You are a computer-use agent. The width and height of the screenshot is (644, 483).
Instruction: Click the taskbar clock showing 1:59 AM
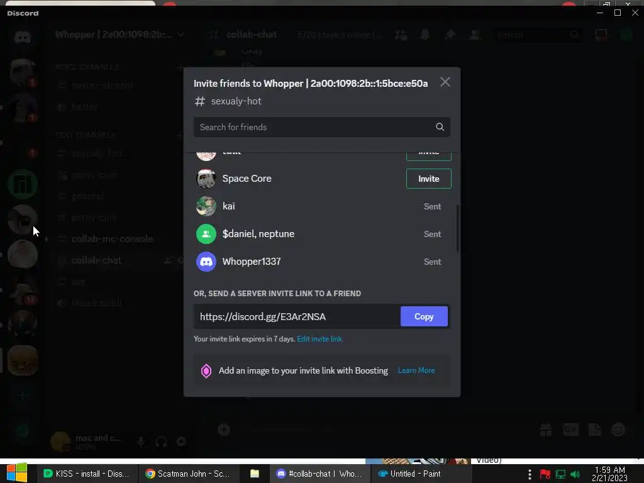[610, 474]
